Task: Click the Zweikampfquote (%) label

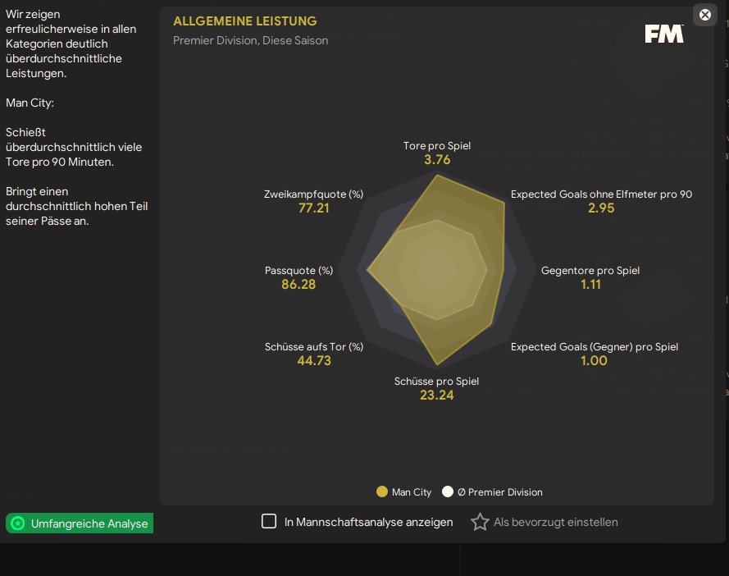Action: 313,194
